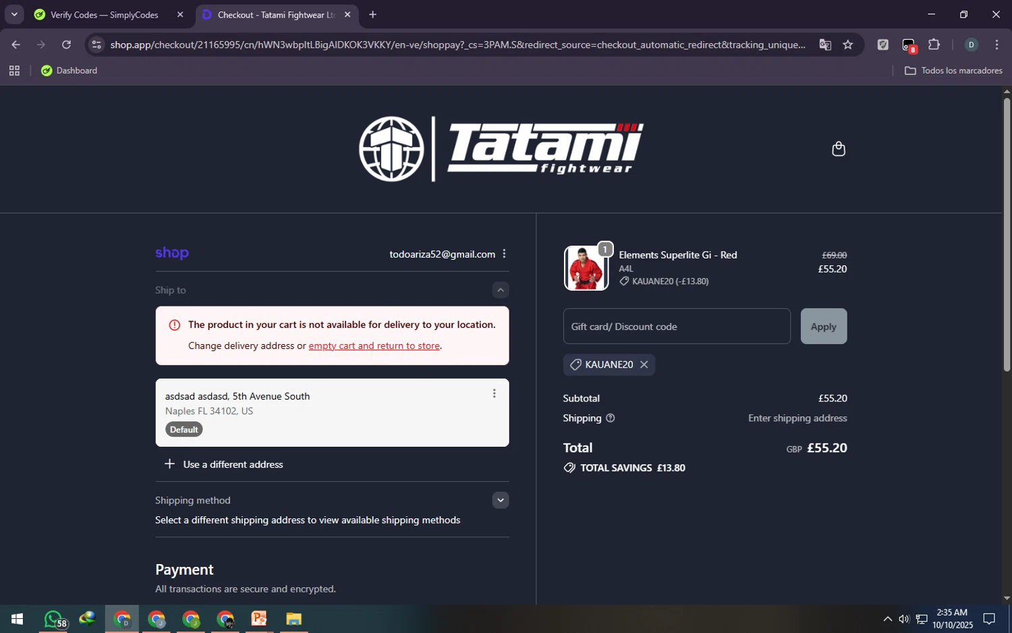Open Elements Superlite Gi product thumbnail

click(x=586, y=268)
